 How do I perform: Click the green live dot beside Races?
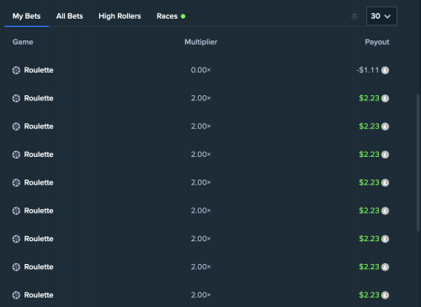[183, 16]
